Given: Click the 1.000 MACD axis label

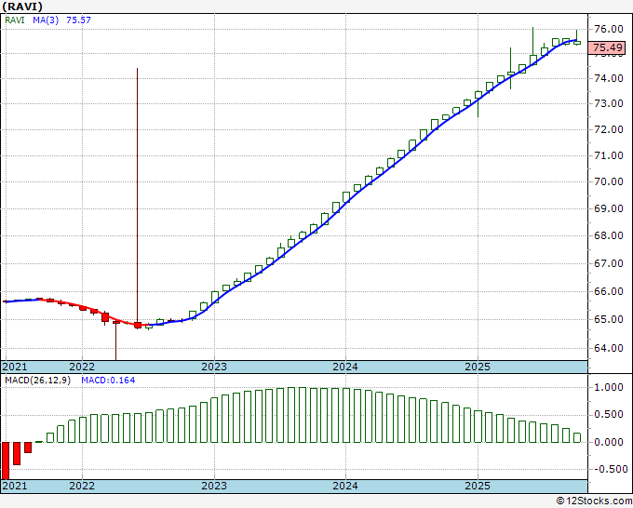Looking at the screenshot, I should point(609,387).
